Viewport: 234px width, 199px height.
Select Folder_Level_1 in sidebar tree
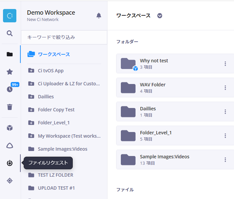54,123
